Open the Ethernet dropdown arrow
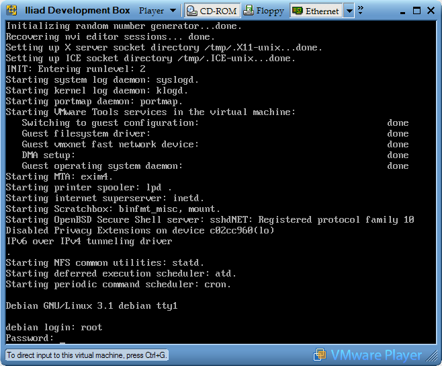442x366 pixels. (349, 11)
